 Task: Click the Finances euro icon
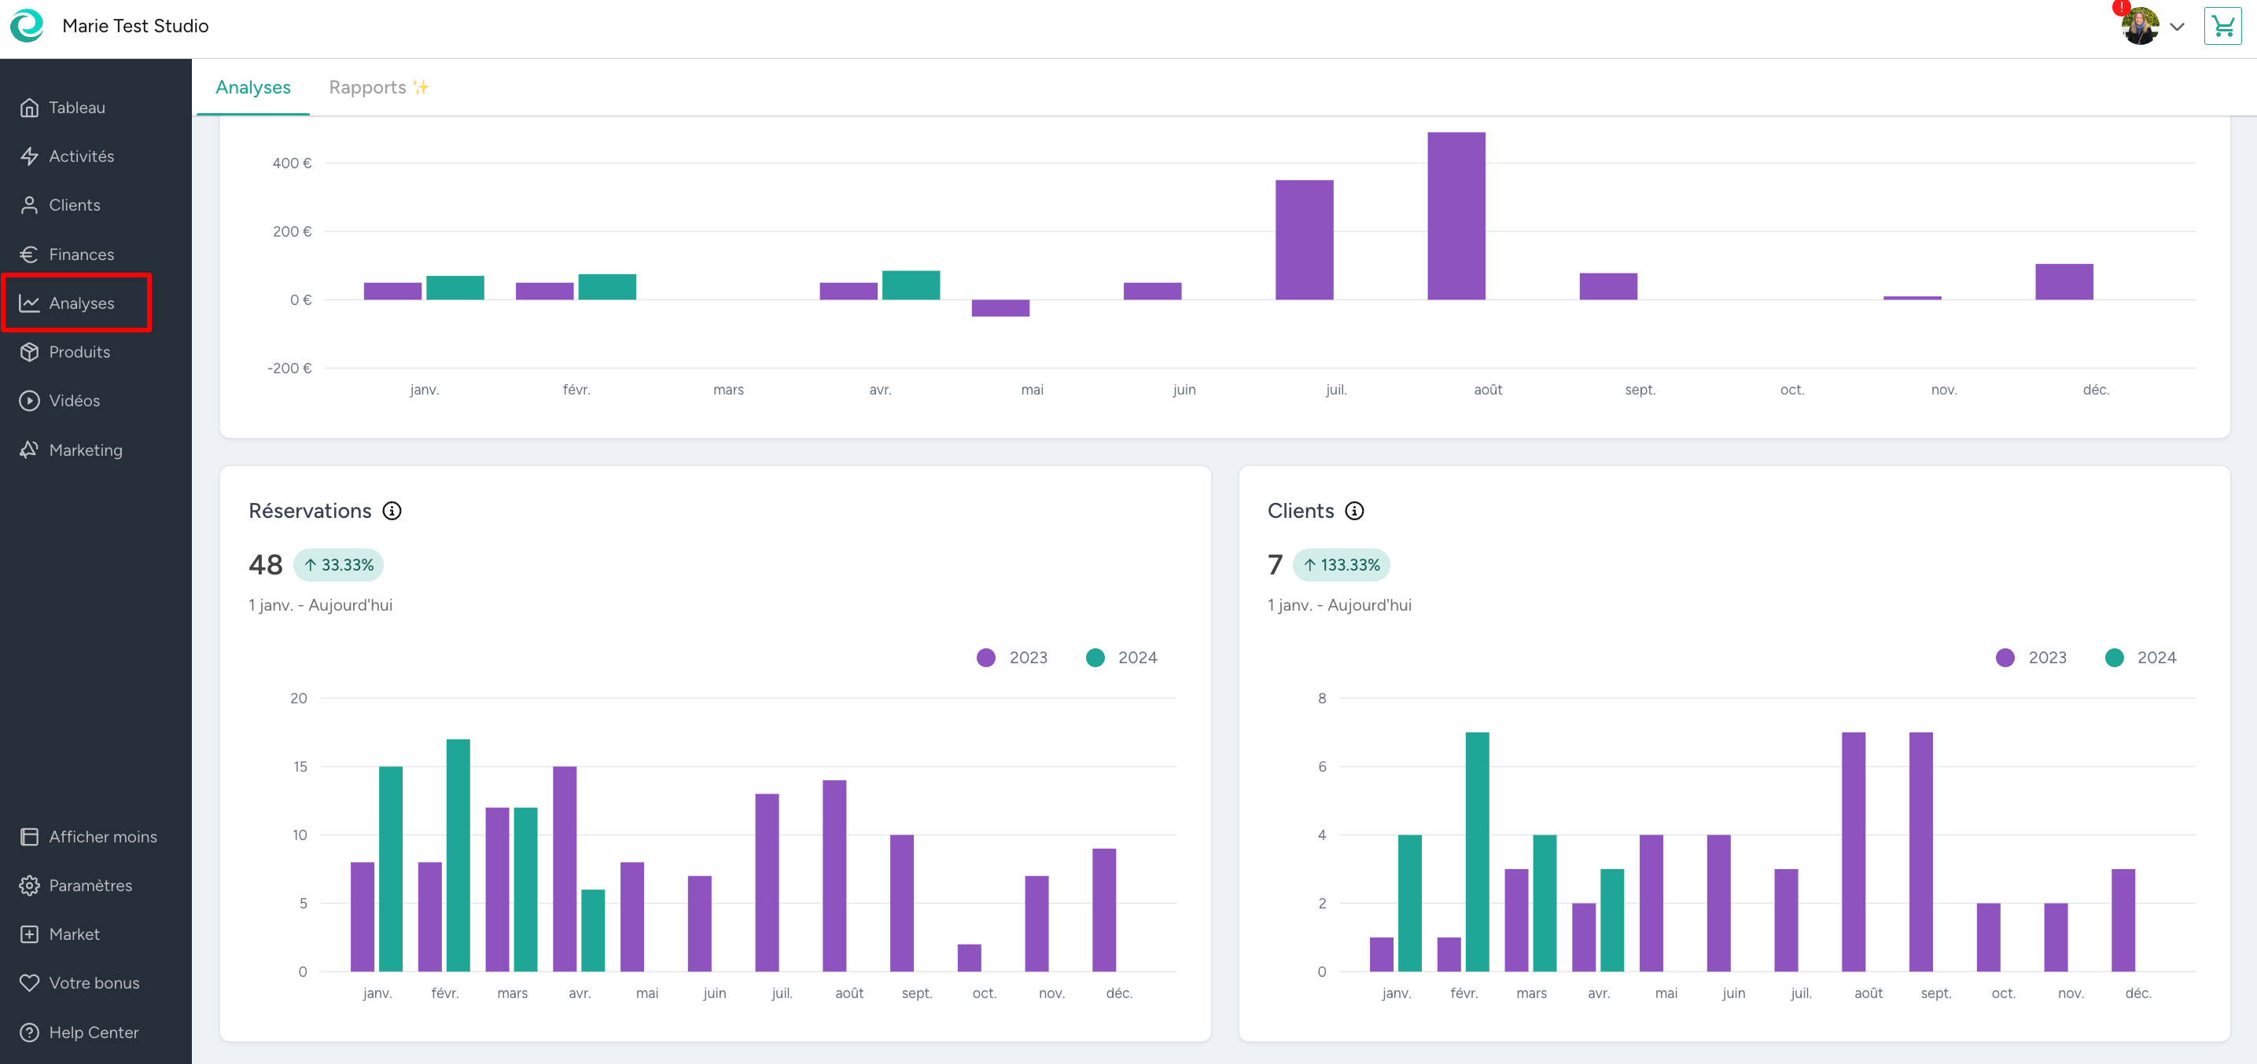coord(29,254)
